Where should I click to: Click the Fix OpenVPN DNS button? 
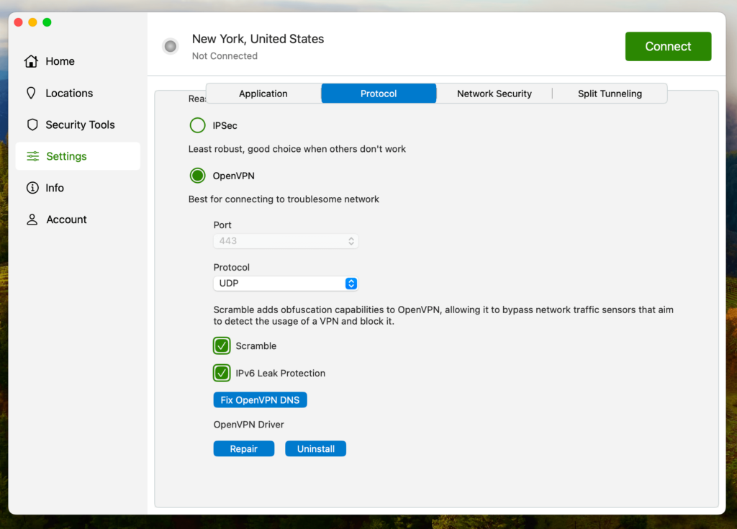point(260,400)
